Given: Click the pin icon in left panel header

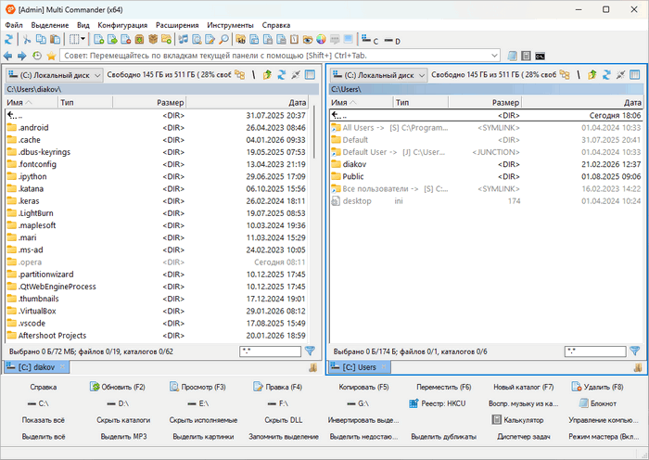Looking at the screenshot, I should coord(296,75).
